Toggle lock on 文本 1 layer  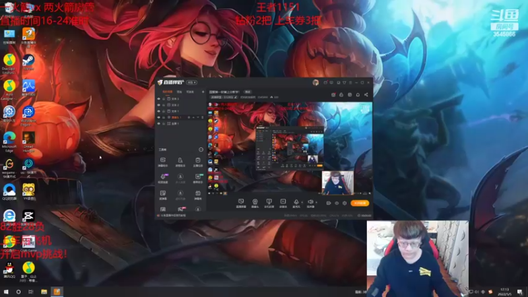164,111
